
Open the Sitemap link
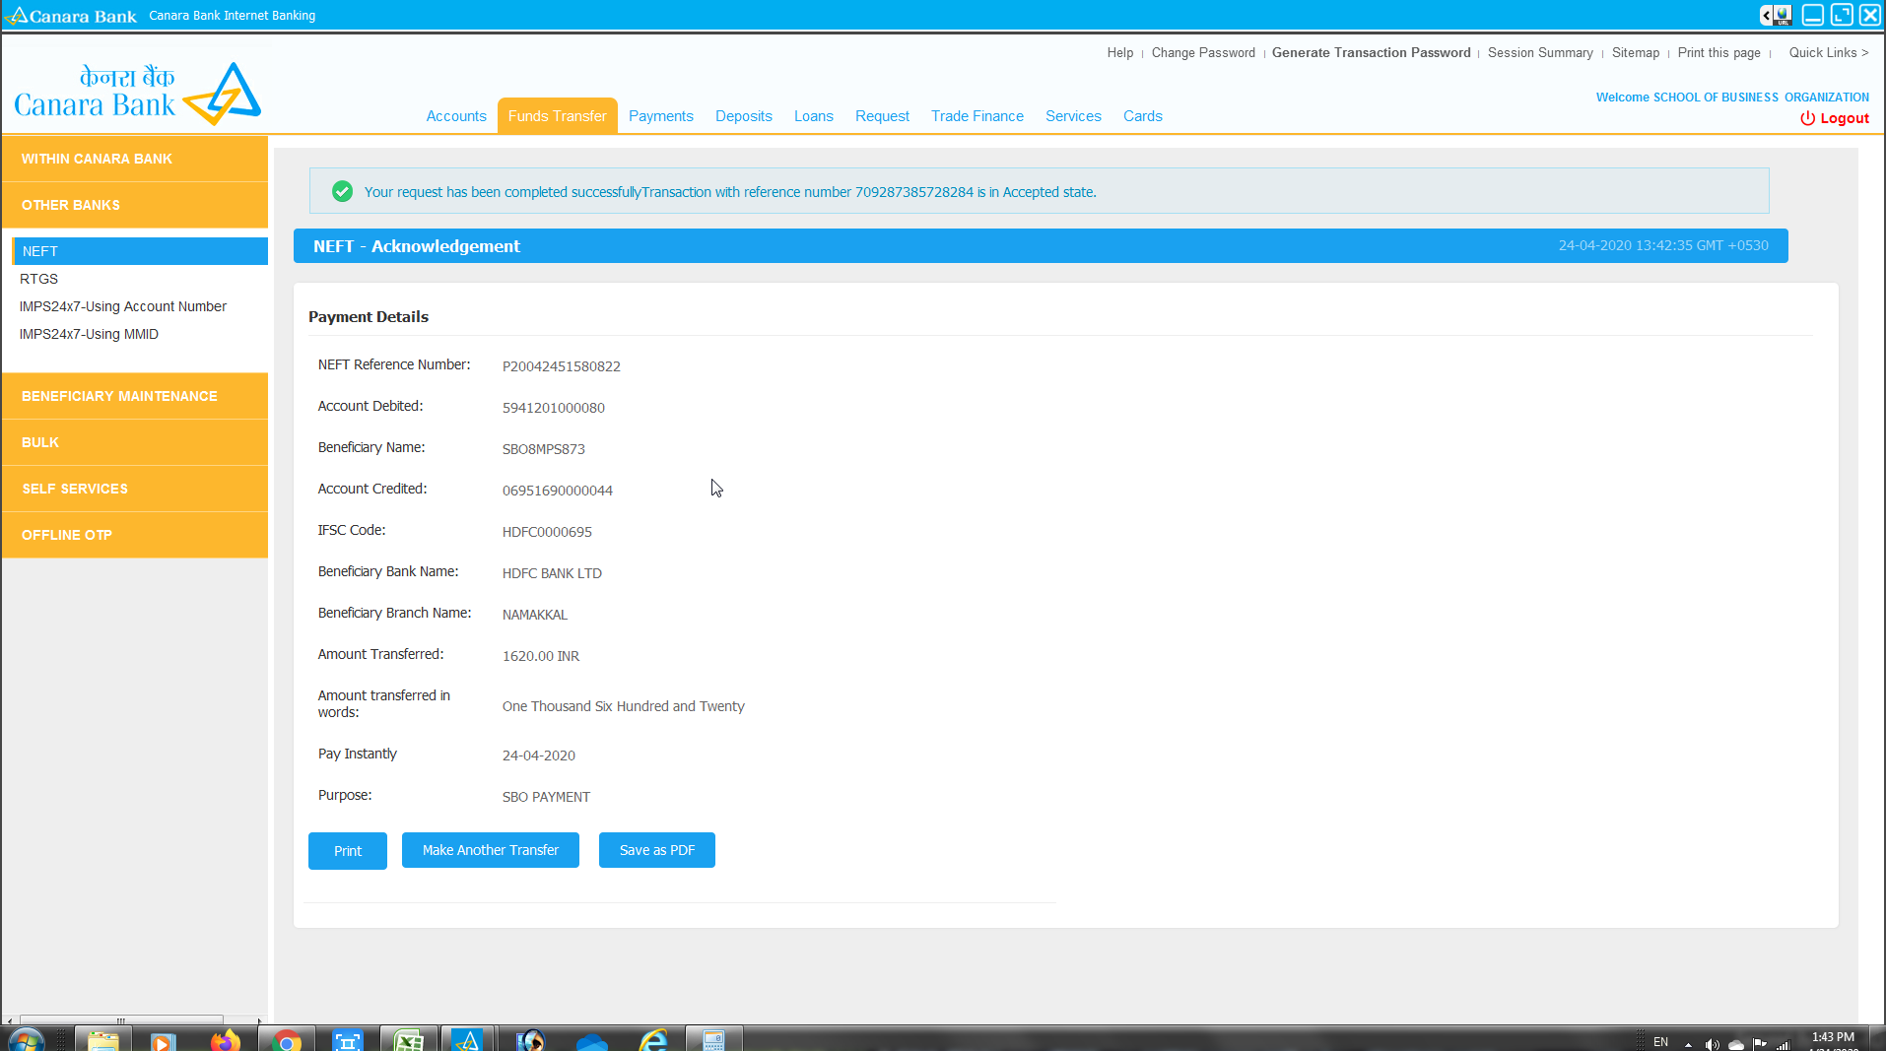[x=1636, y=52]
